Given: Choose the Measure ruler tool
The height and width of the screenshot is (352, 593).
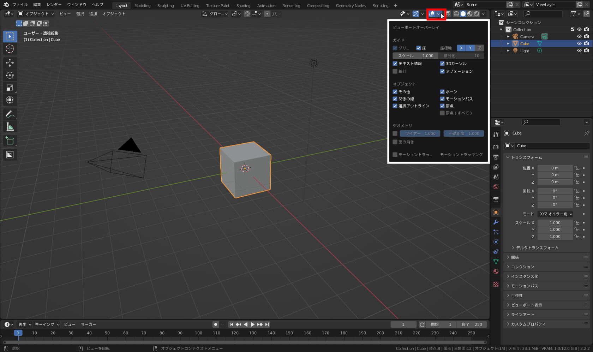Looking at the screenshot, I should click(10, 126).
